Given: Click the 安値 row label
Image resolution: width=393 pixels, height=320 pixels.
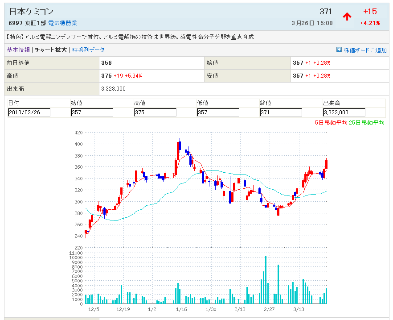Looking at the screenshot, I should [x=212, y=75].
